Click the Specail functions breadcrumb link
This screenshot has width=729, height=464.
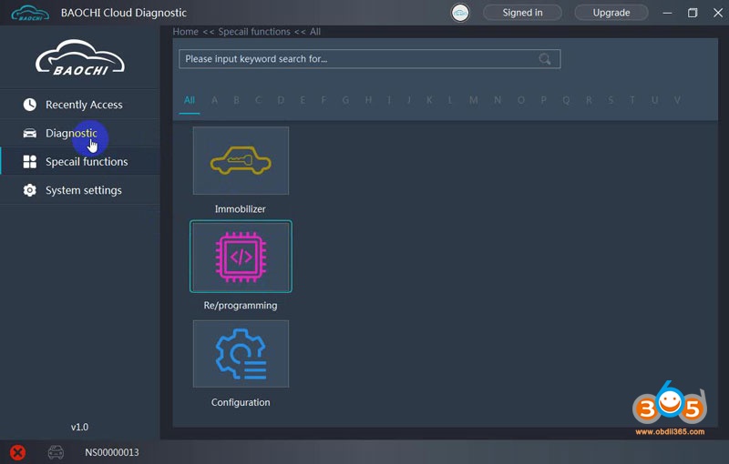[x=254, y=32]
